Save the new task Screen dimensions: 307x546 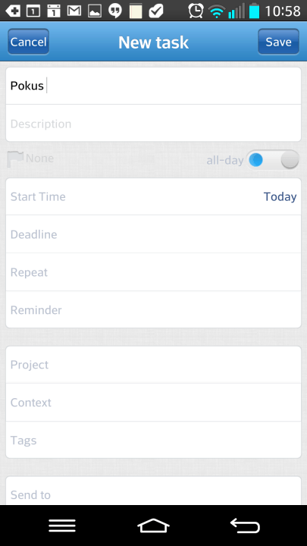[278, 42]
